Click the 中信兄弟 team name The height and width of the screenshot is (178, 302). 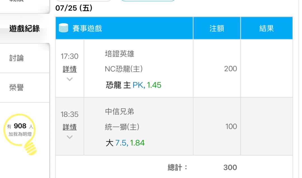119,111
